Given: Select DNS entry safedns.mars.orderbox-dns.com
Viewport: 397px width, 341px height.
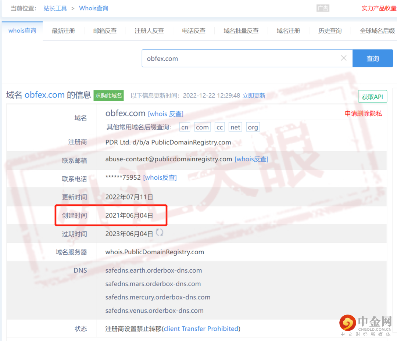Looking at the screenshot, I should coord(153,284).
